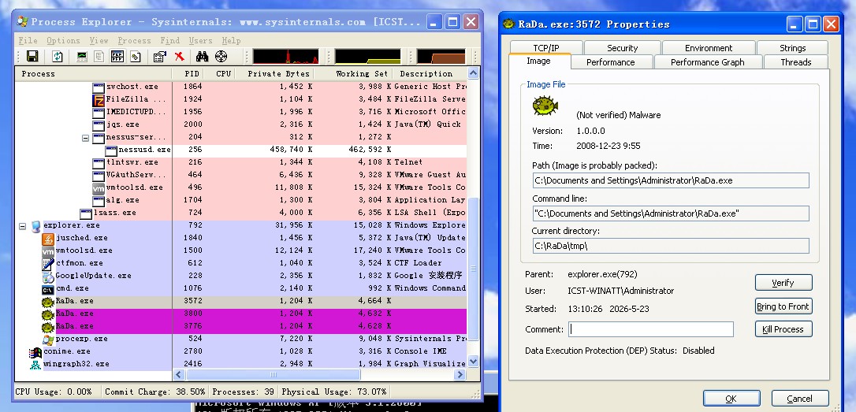Click the commit history yellow mini graph

[x=367, y=57]
